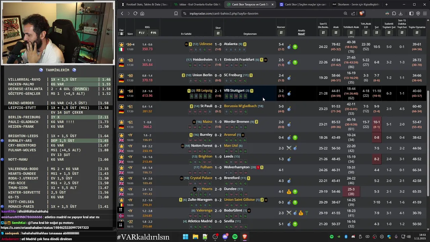Open Borussia M'gladbach team link

click(x=240, y=106)
